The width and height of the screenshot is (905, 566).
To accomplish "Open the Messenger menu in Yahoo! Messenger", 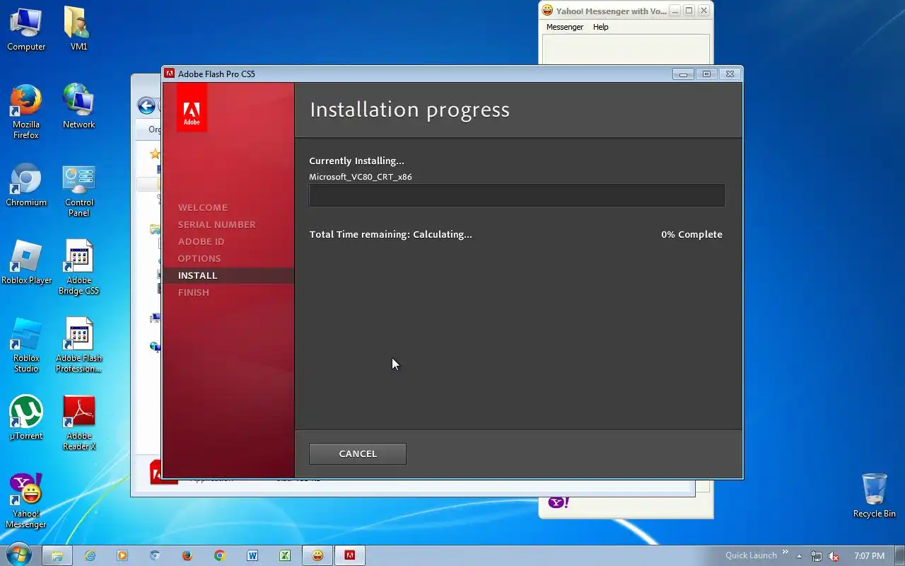I will coord(565,27).
